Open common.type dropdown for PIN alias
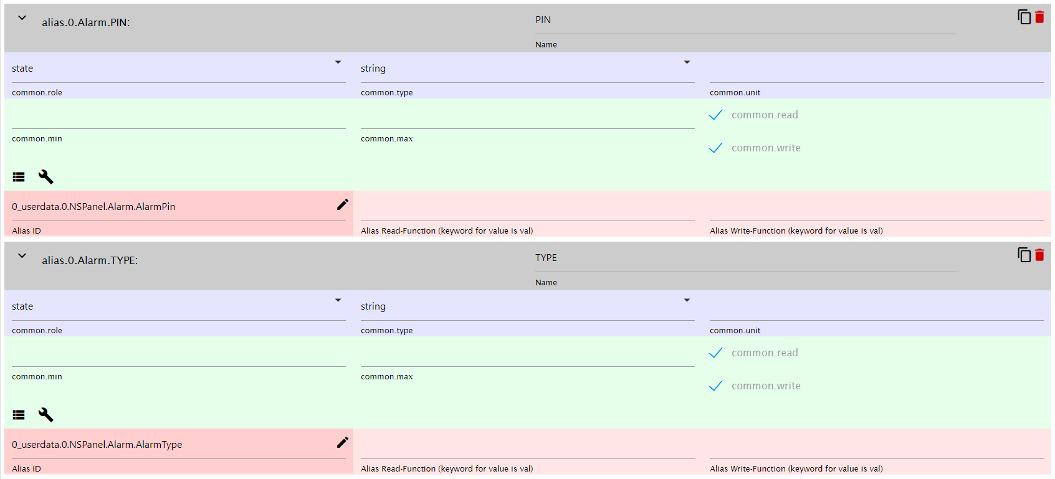Image resolution: width=1055 pixels, height=479 pixels. pyautogui.click(x=528, y=69)
